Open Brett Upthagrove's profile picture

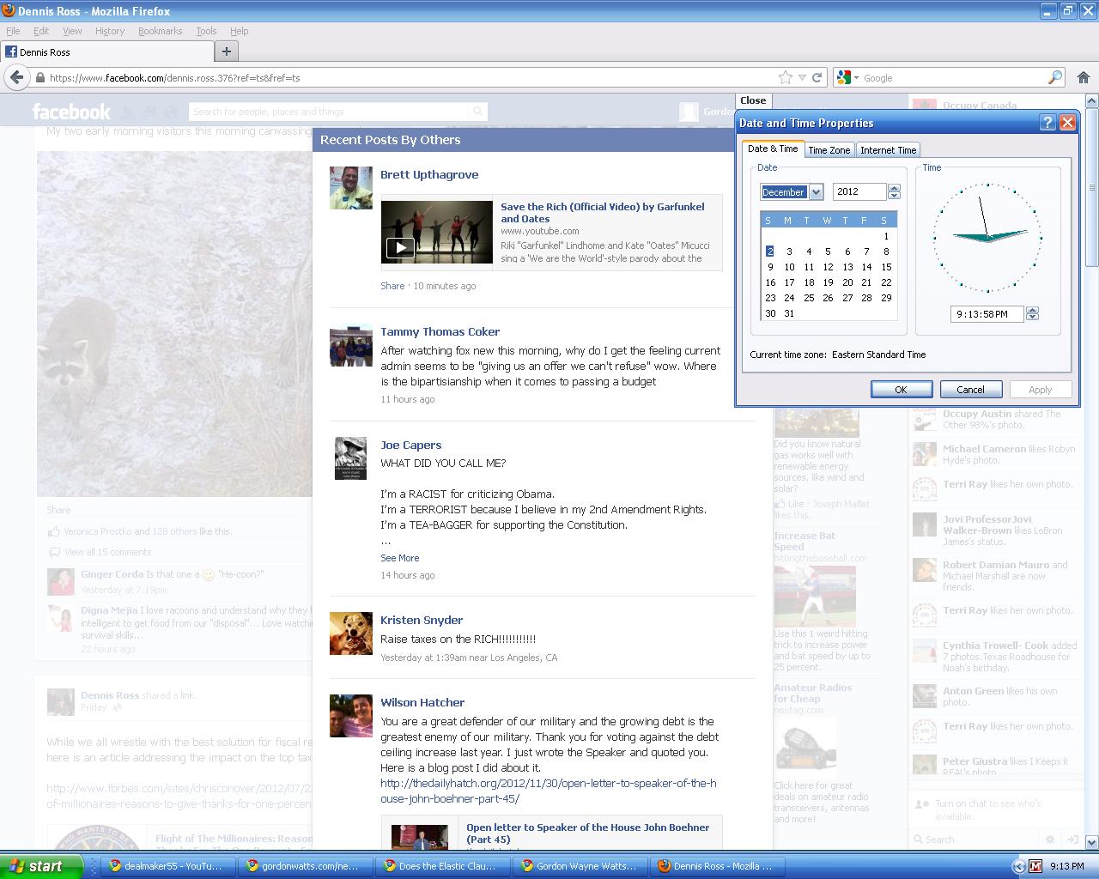pyautogui.click(x=351, y=188)
